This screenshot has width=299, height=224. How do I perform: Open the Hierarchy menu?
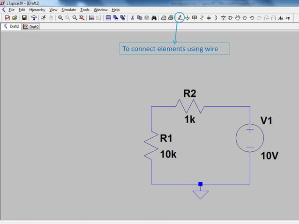(37, 10)
